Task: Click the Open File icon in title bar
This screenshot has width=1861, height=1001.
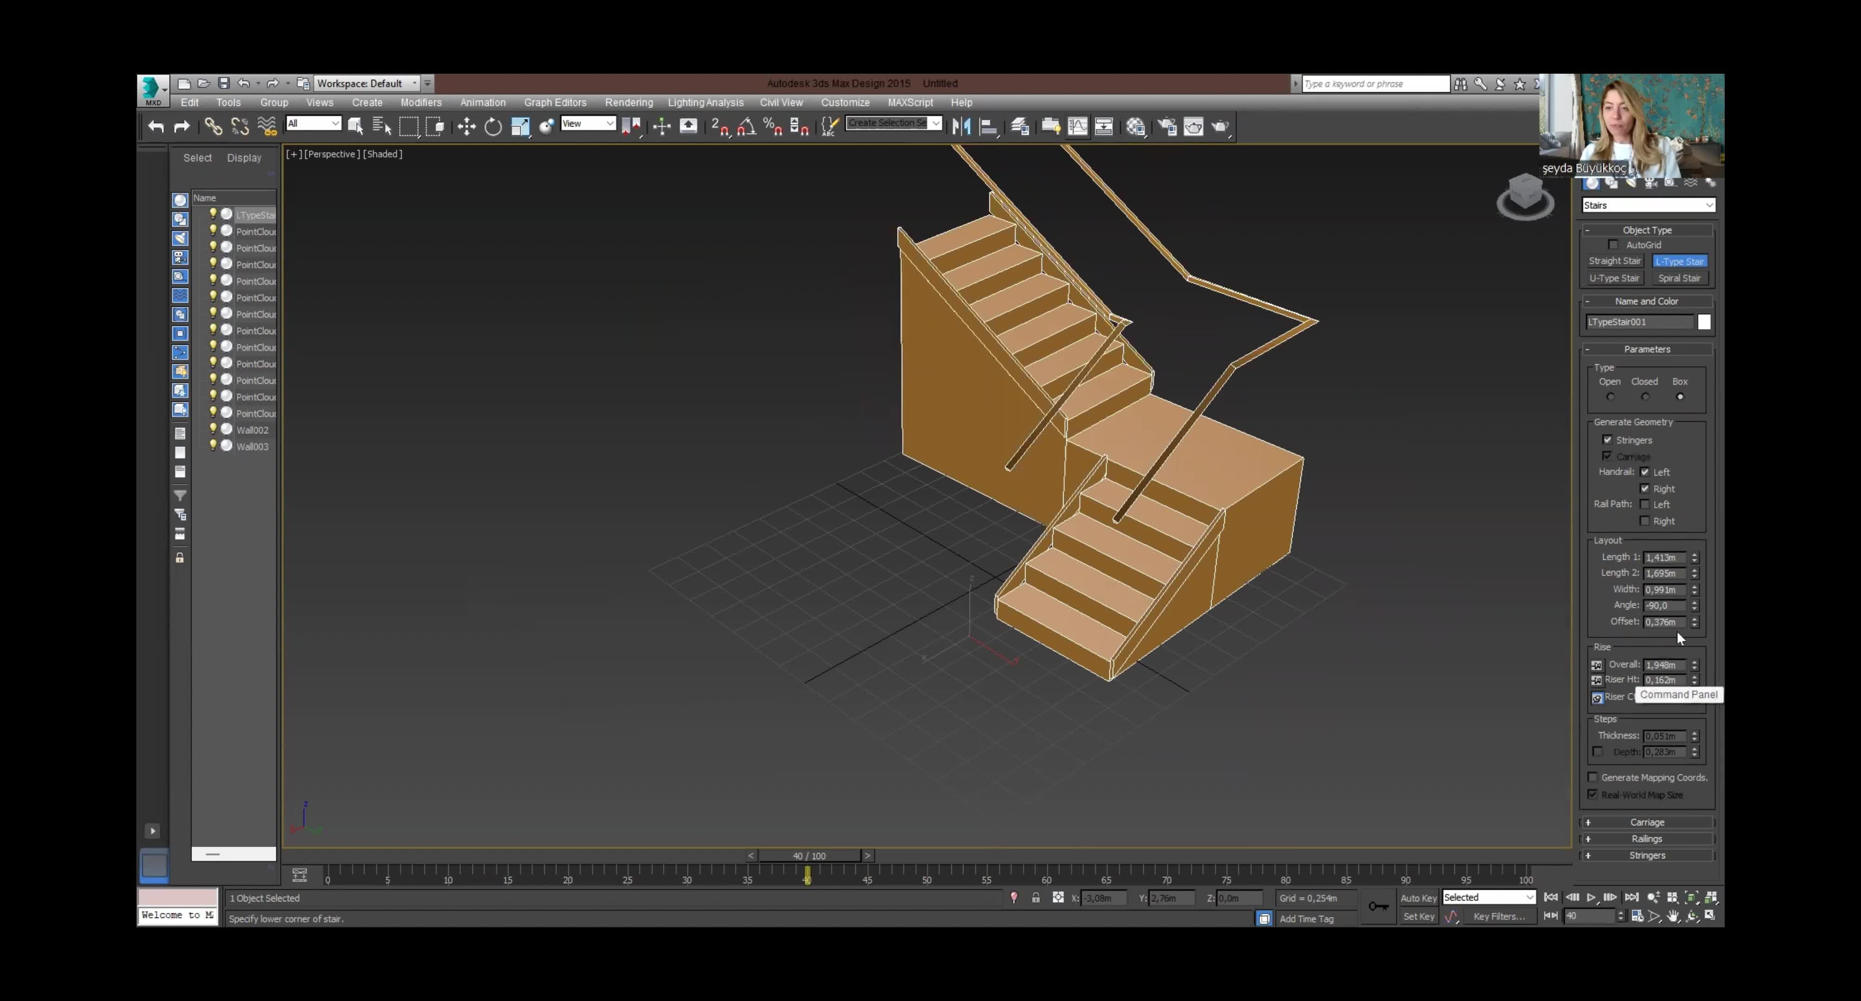Action: [x=204, y=83]
